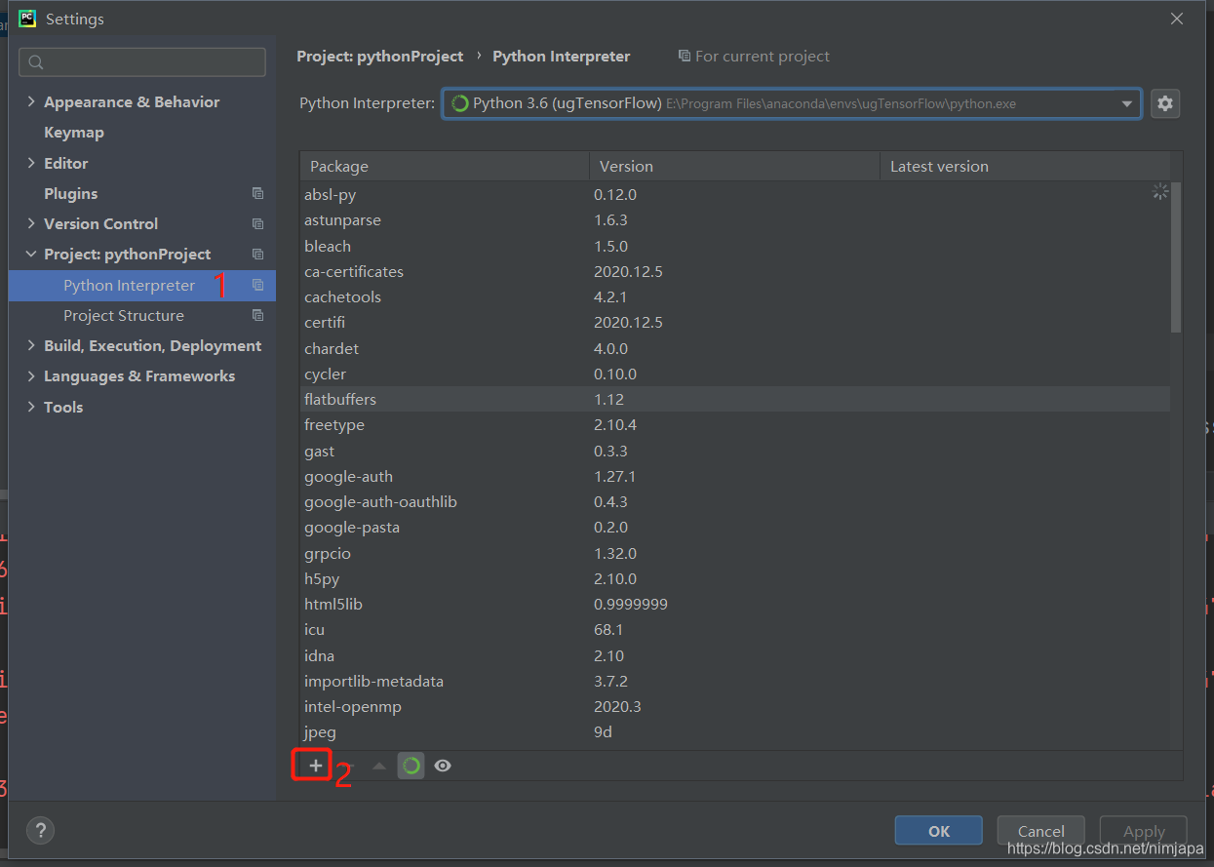Click the Cancel button
The height and width of the screenshot is (867, 1214).
pos(1041,831)
